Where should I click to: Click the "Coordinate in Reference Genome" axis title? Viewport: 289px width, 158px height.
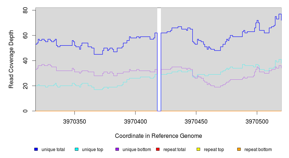point(158,136)
